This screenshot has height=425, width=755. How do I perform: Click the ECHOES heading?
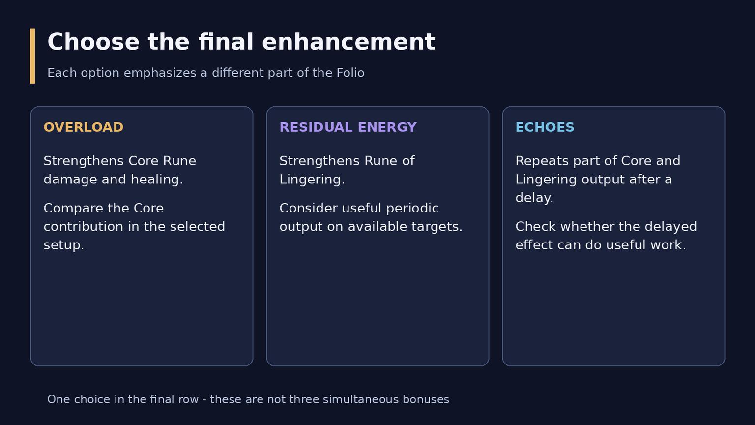(545, 127)
